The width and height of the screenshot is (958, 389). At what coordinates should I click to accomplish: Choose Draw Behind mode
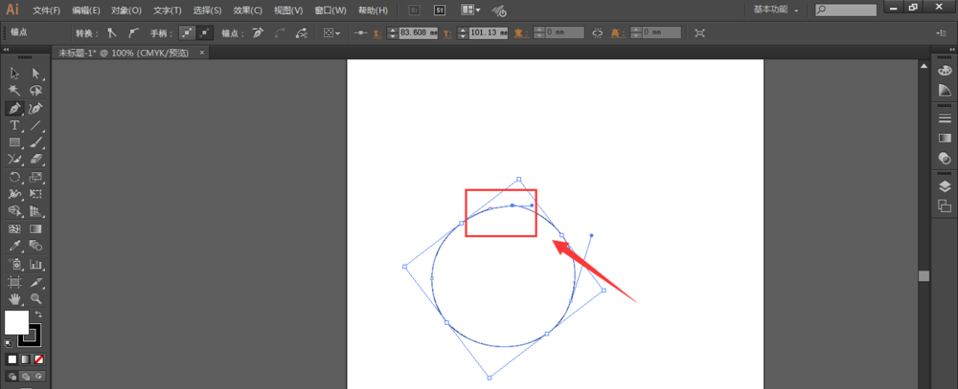(26, 376)
